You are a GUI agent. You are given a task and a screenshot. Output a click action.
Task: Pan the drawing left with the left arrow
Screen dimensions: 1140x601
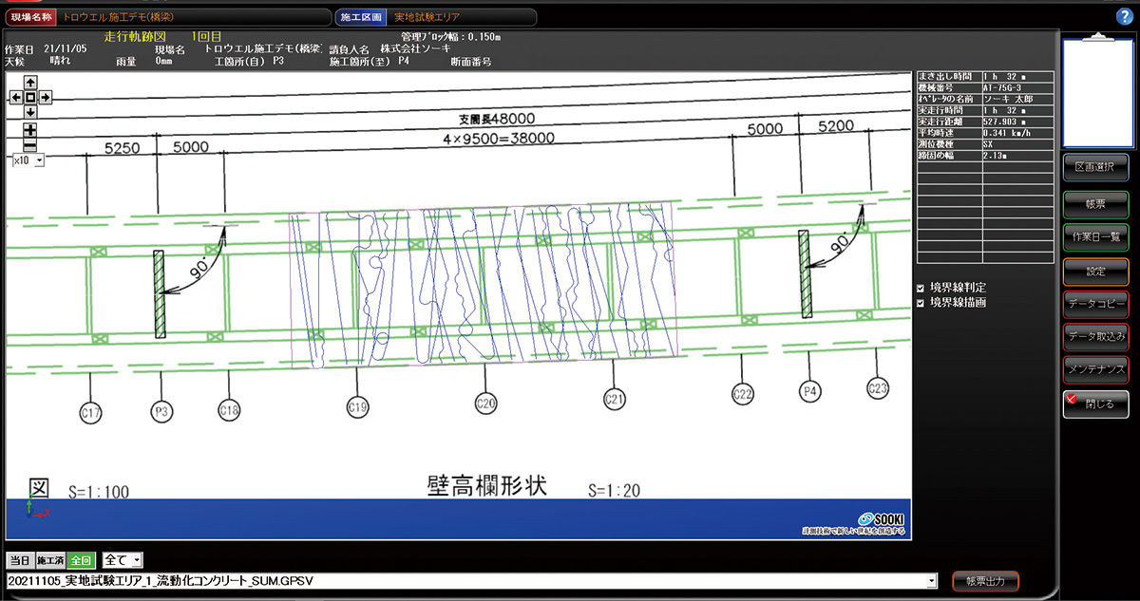coord(14,97)
